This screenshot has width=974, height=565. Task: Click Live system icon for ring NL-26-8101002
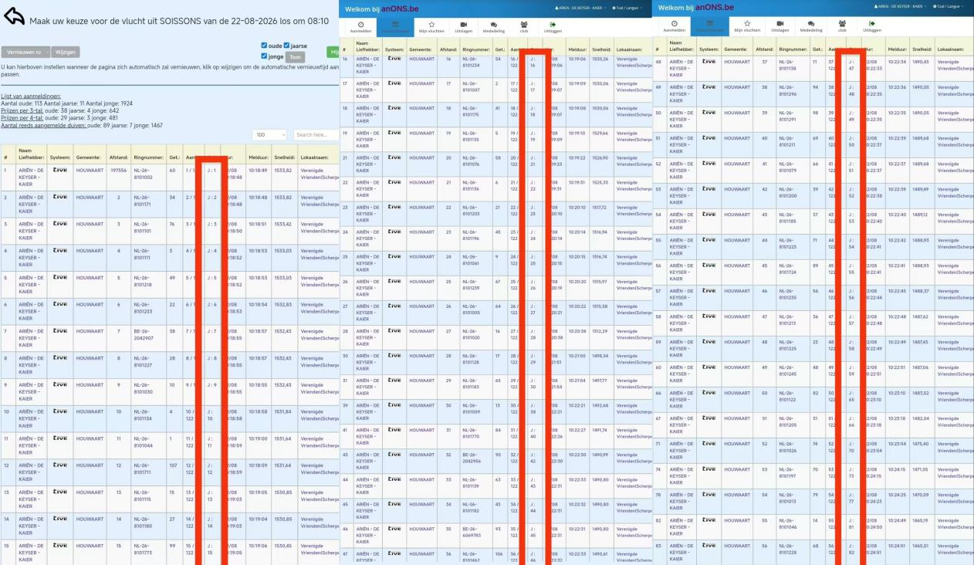click(59, 171)
